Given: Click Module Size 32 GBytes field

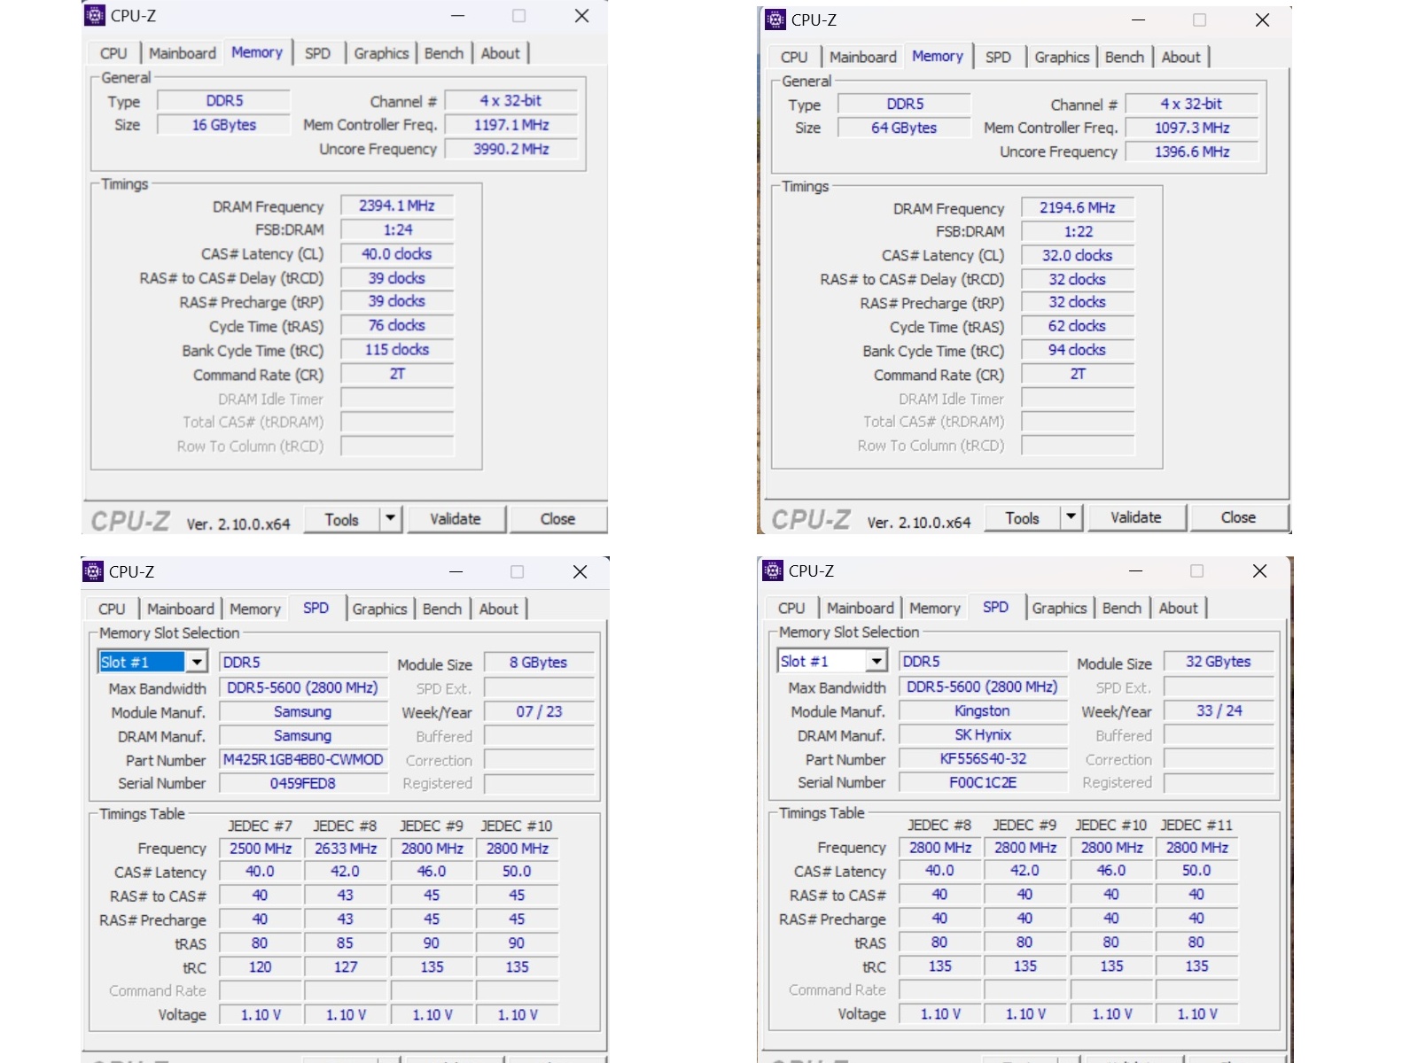Looking at the screenshot, I should [1219, 661].
